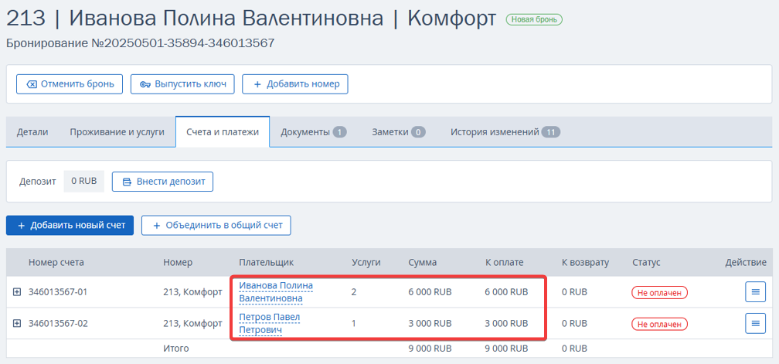This screenshot has width=779, height=364.
Task: Click Не оплачен status of invoice 346013567-01
Action: [x=659, y=292]
